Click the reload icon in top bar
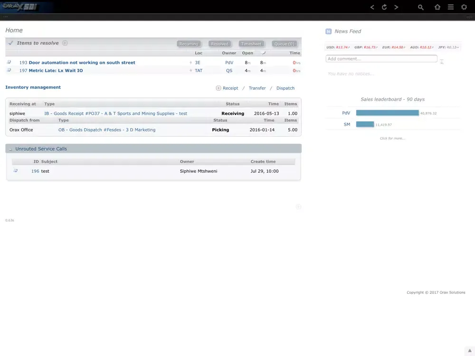 tap(384, 7)
